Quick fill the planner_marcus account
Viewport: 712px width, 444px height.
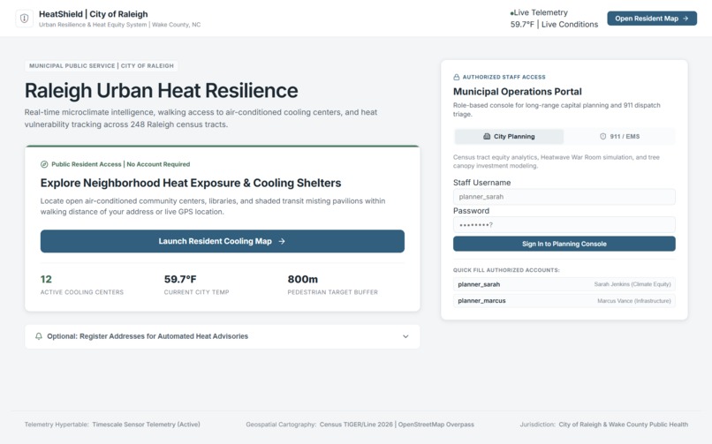pos(564,301)
